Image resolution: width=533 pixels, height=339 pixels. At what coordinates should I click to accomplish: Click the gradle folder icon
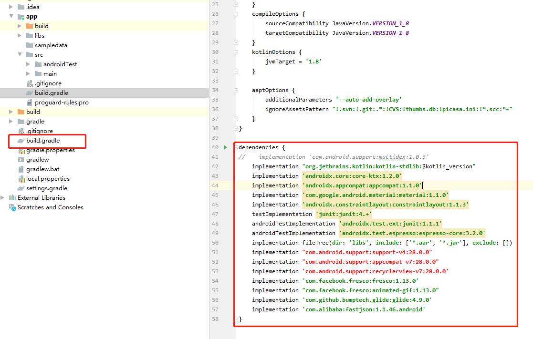21,121
